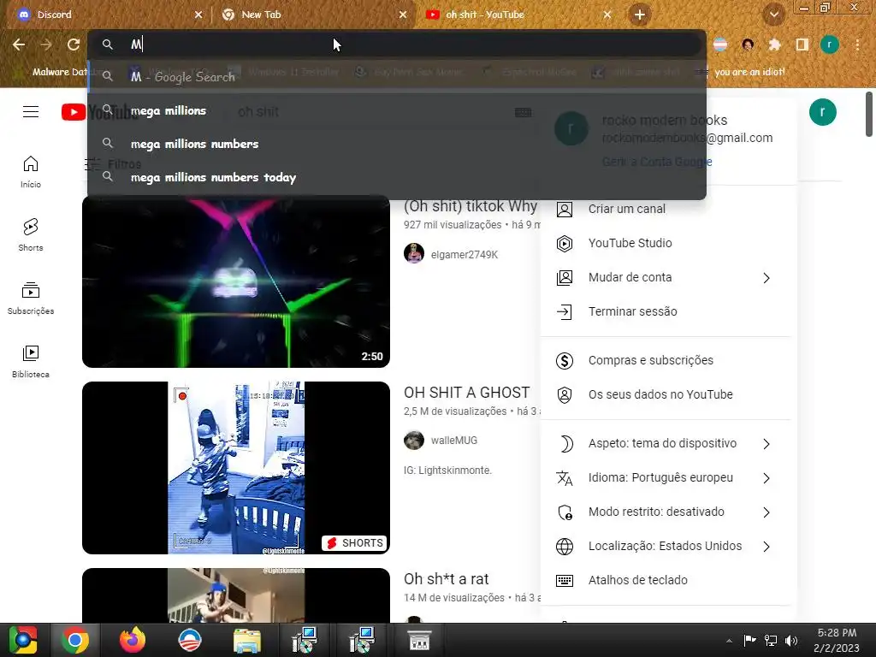Choose 'mega millions numbers' suggestion
Viewport: 876px width, 657px height.
point(397,144)
